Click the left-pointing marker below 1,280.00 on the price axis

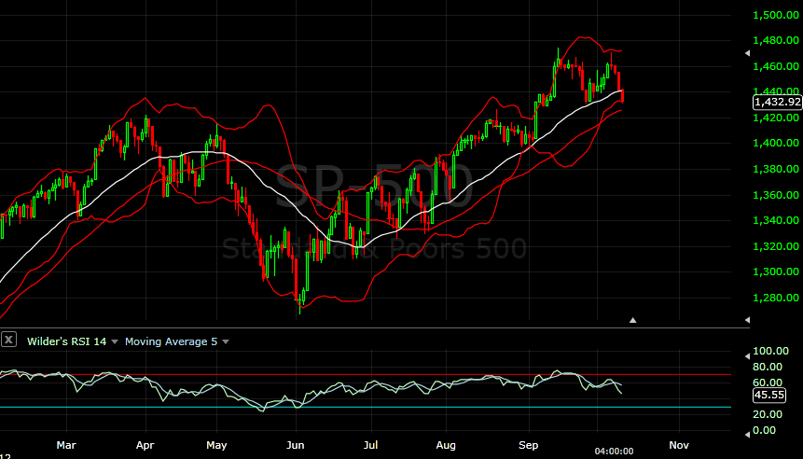[747, 320]
